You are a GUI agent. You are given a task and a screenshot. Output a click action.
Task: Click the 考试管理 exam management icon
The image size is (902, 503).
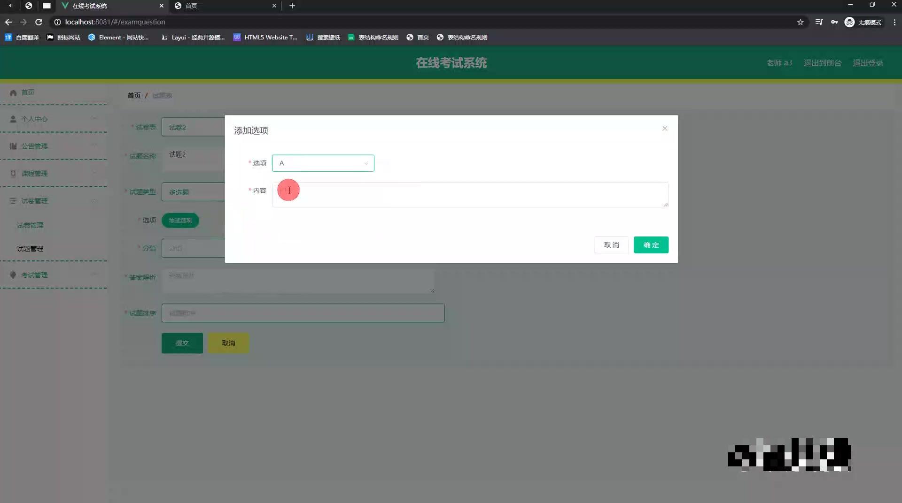pyautogui.click(x=13, y=274)
